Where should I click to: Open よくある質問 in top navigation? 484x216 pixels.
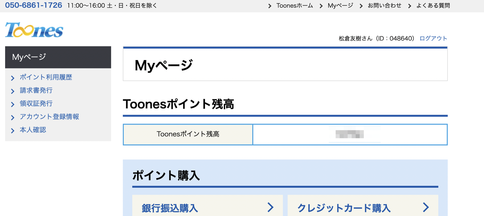click(x=433, y=6)
